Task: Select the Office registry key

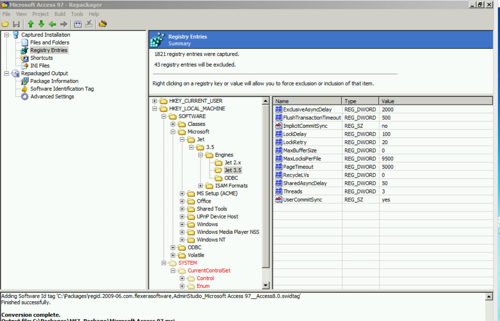Action: [x=204, y=201]
